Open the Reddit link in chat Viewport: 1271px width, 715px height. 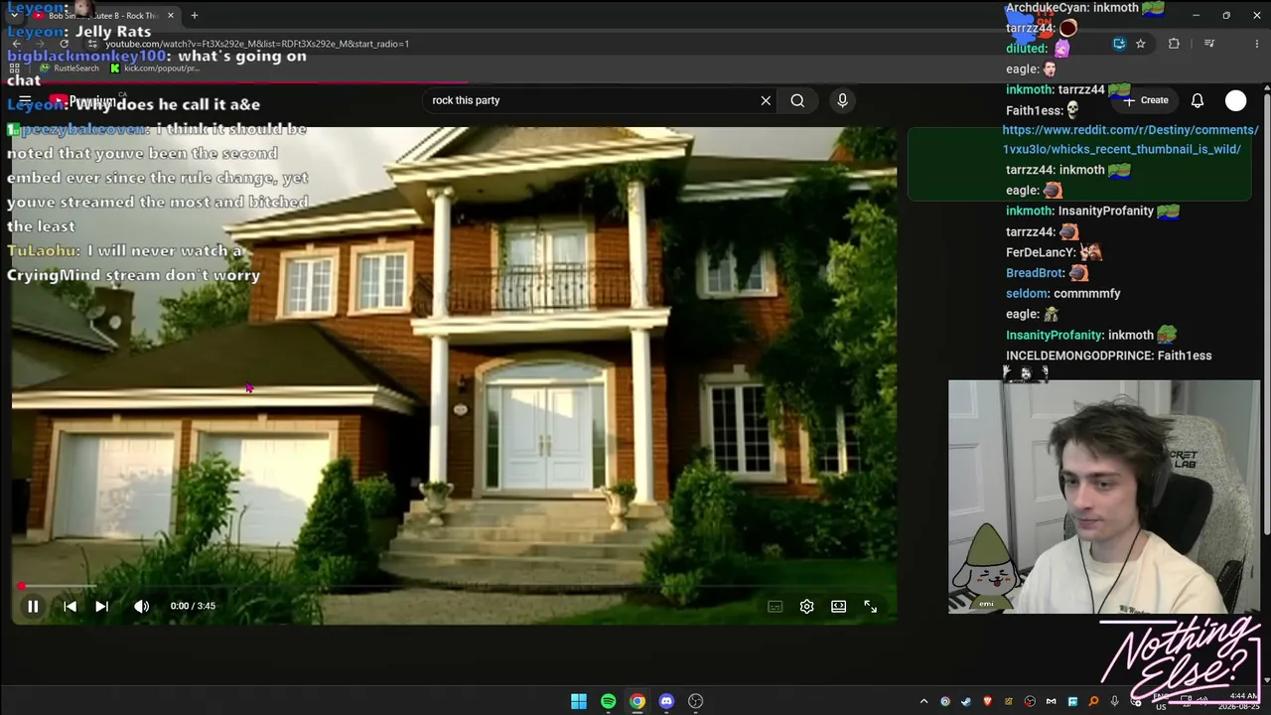1130,139
